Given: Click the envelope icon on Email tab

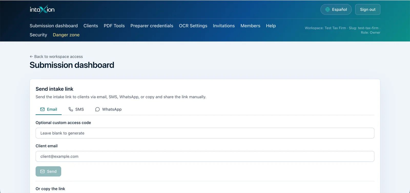Looking at the screenshot, I should pyautogui.click(x=43, y=109).
